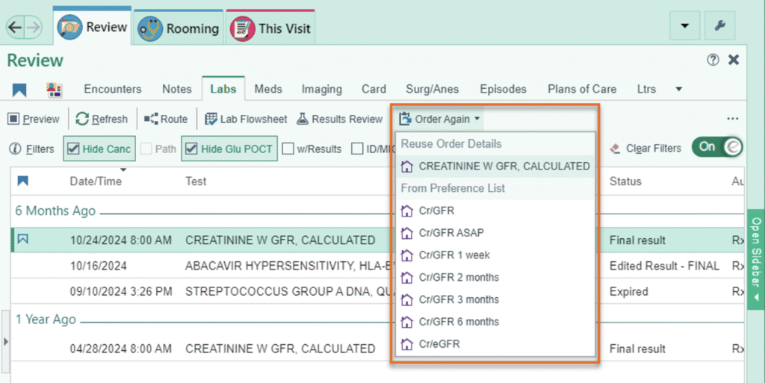The width and height of the screenshot is (765, 383).
Task: Uncheck the Hide Canc checkbox
Action: 73,149
